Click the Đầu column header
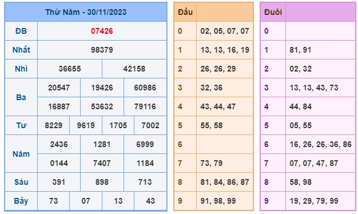358x214 pixels. point(185,12)
